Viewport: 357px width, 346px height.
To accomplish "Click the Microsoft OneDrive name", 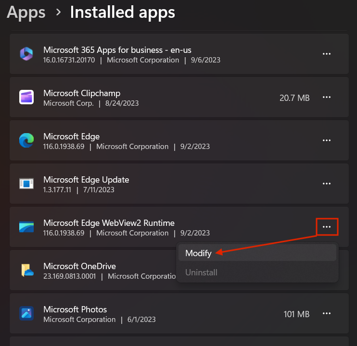I will 79,266.
